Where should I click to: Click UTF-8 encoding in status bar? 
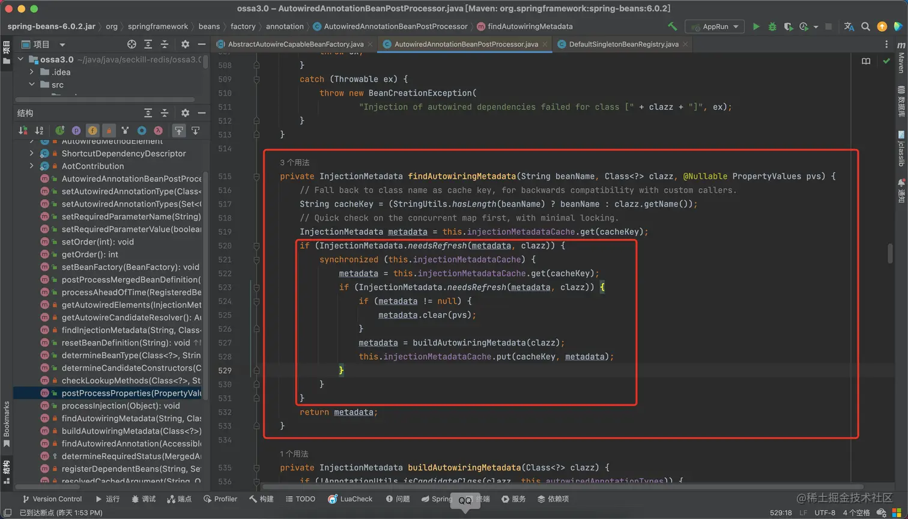(x=825, y=513)
